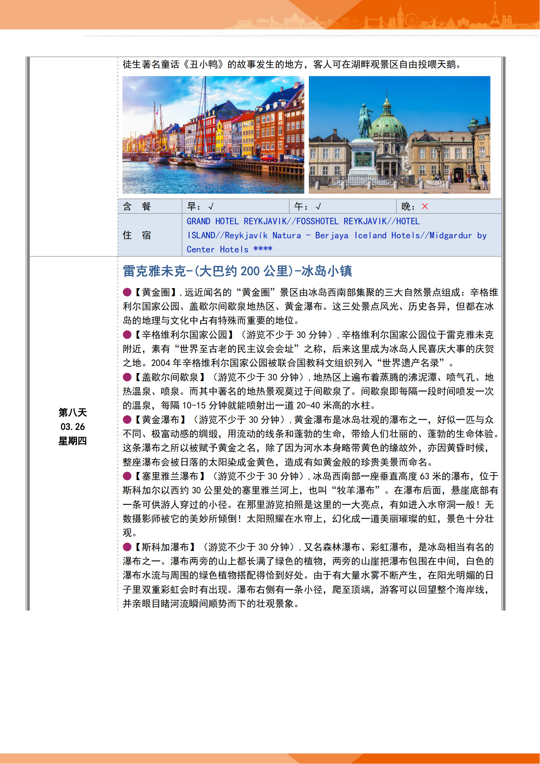Click the 含餐 meals row label
The width and height of the screenshot is (540, 764).
137,207
